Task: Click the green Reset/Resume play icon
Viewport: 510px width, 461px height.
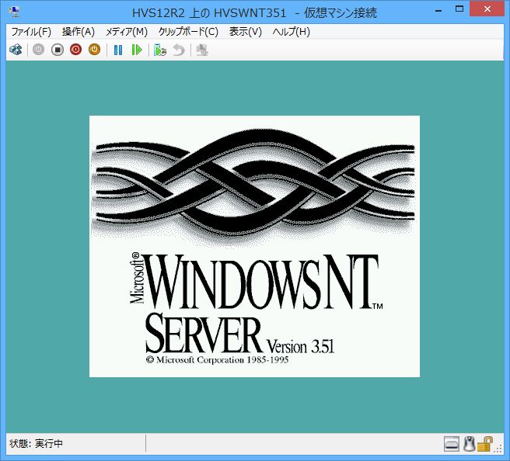Action: pyautogui.click(x=137, y=50)
